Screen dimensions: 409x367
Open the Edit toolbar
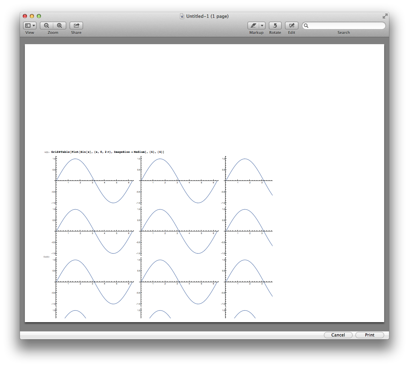292,26
